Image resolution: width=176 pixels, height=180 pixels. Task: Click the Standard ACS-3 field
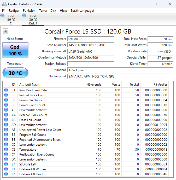[x=120, y=70]
